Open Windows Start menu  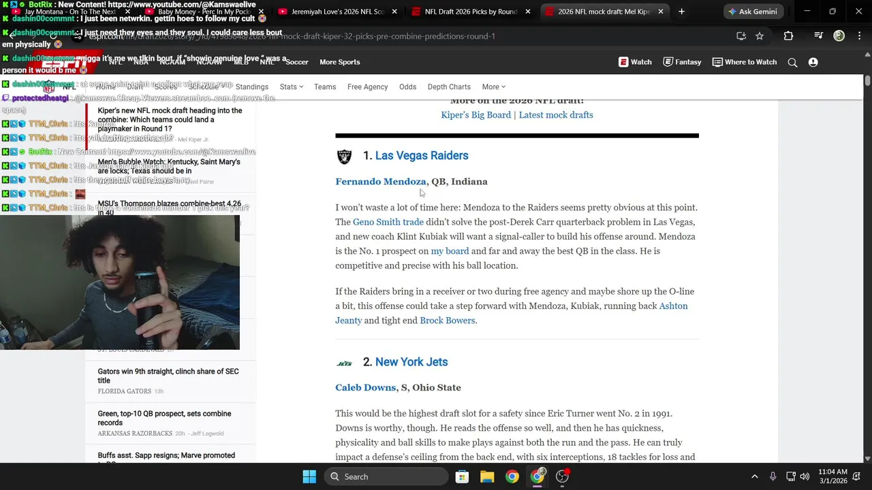click(309, 476)
